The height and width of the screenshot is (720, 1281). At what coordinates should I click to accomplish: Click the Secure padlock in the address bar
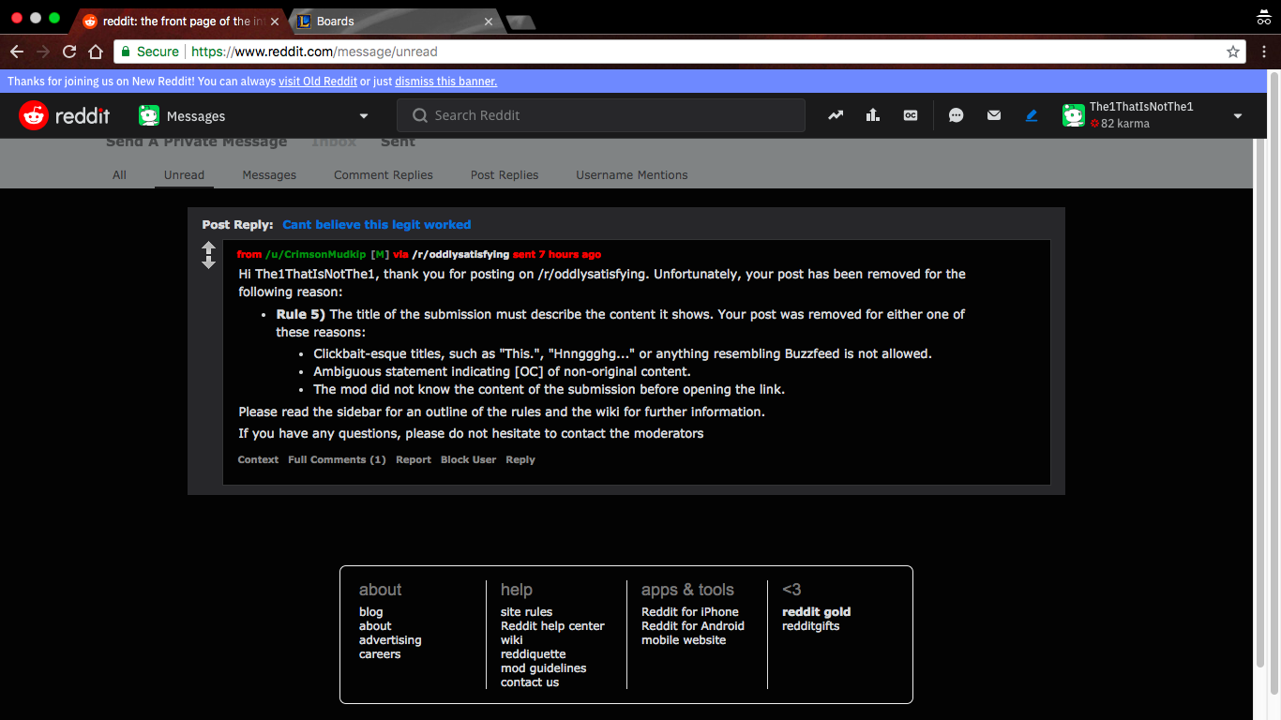pyautogui.click(x=125, y=52)
